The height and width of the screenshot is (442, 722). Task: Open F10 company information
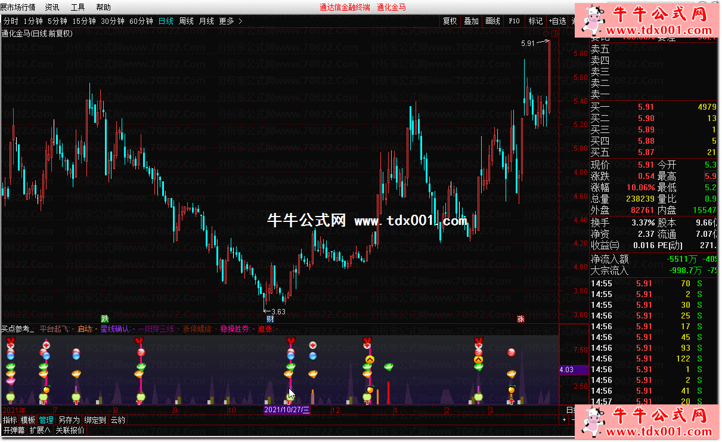[x=514, y=21]
